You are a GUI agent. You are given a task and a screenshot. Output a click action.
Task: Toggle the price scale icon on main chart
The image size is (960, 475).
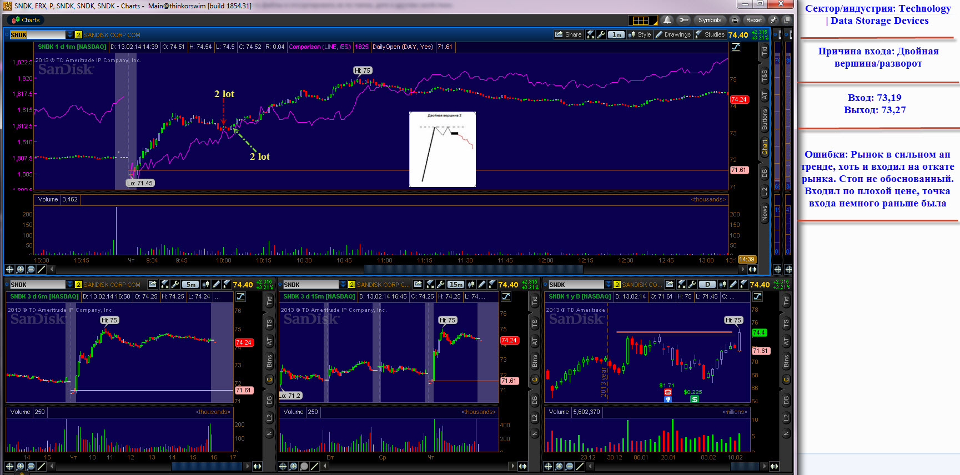[x=736, y=47]
